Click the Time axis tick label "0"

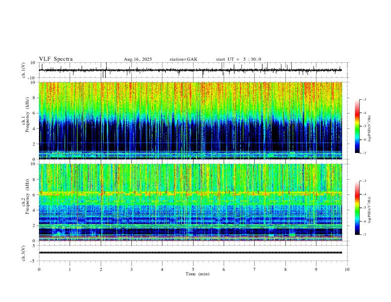pos(39,269)
